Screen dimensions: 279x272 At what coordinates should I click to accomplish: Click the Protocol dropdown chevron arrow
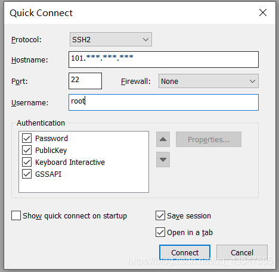pyautogui.click(x=145, y=39)
